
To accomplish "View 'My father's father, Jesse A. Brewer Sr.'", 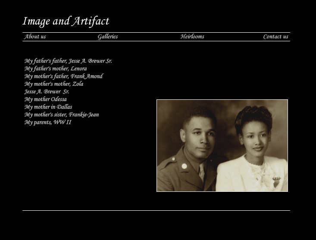I will point(68,61).
